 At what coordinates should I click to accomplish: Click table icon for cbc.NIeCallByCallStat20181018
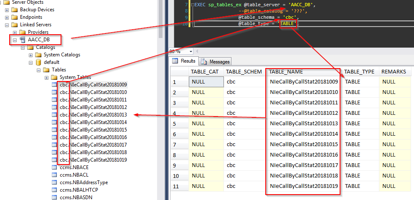[54, 152]
